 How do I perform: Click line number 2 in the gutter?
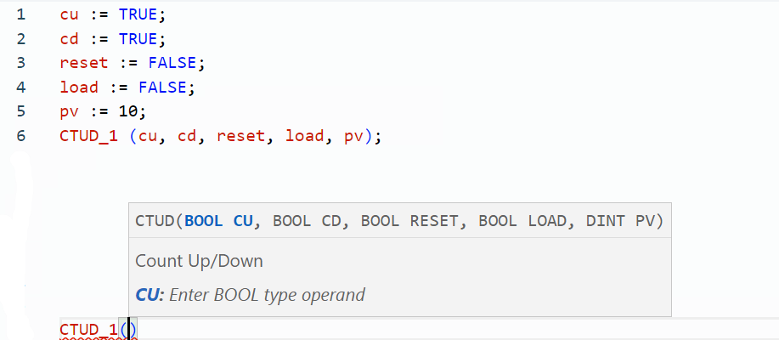(20, 39)
